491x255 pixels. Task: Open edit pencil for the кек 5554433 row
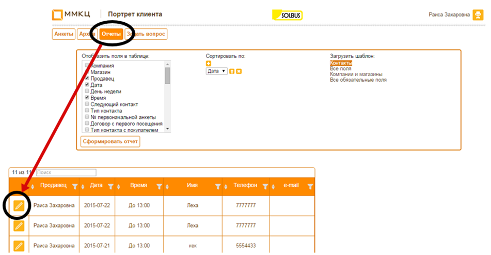tap(19, 246)
